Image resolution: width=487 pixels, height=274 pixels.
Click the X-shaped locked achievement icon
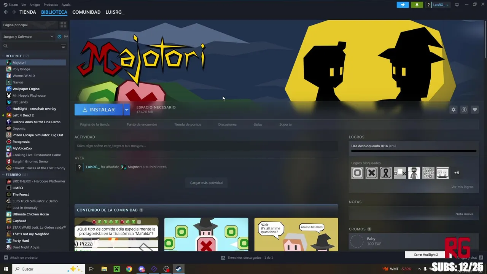click(371, 173)
